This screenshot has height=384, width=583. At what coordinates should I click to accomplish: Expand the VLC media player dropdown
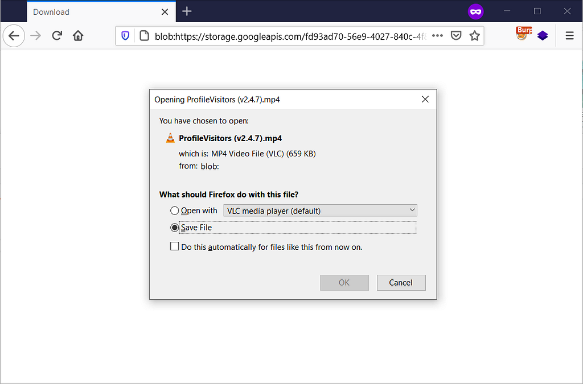pyautogui.click(x=320, y=210)
